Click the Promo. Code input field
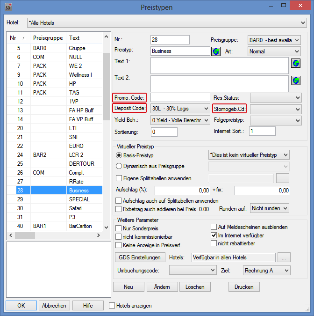This screenshot has height=316, width=314. coord(180,97)
